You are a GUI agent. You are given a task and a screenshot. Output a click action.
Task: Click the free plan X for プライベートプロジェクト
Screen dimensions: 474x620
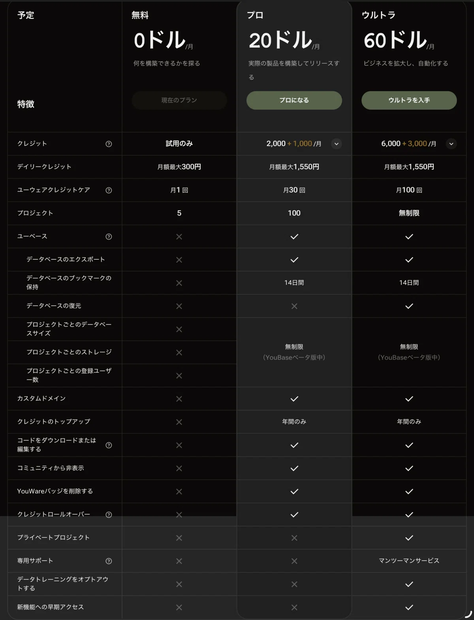179,538
